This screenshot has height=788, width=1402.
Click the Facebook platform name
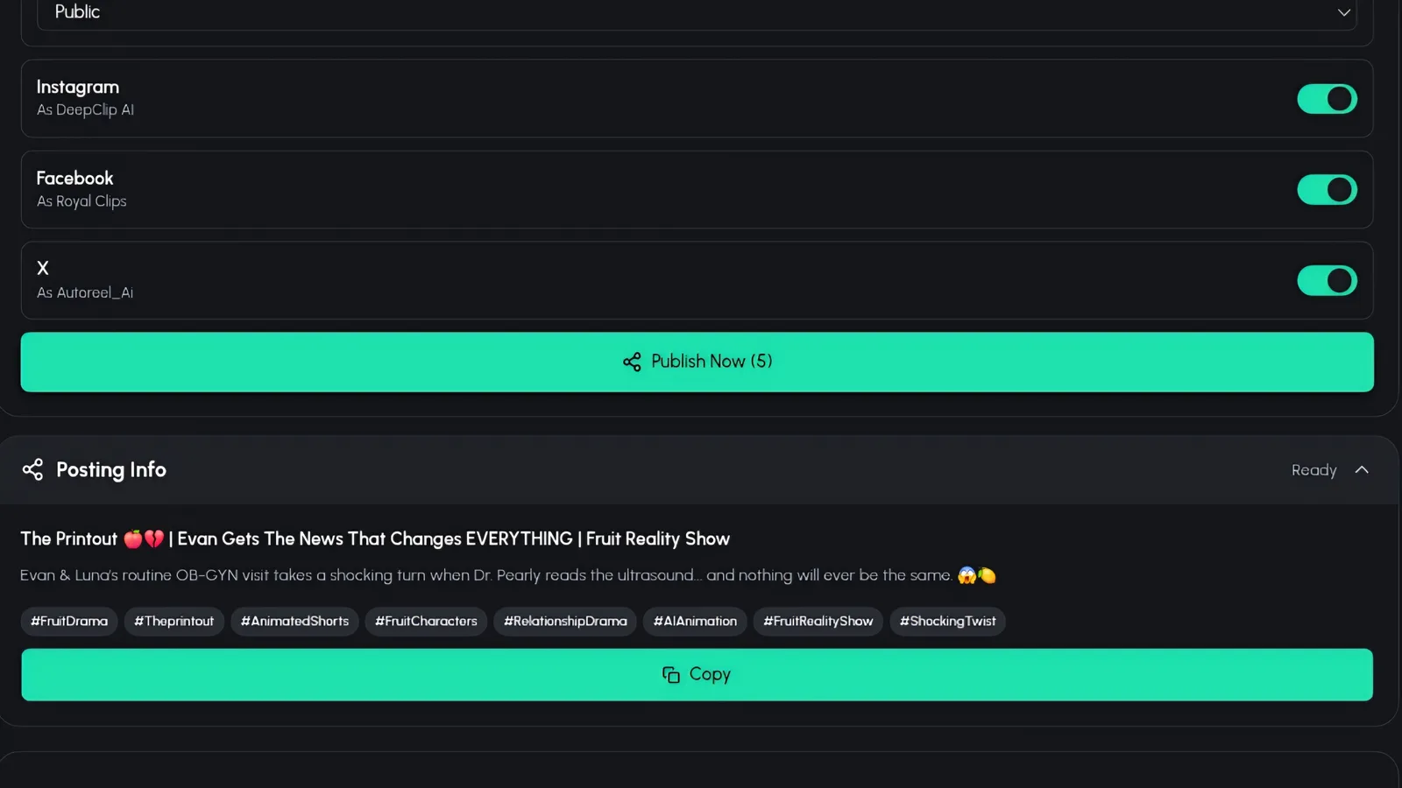[74, 179]
